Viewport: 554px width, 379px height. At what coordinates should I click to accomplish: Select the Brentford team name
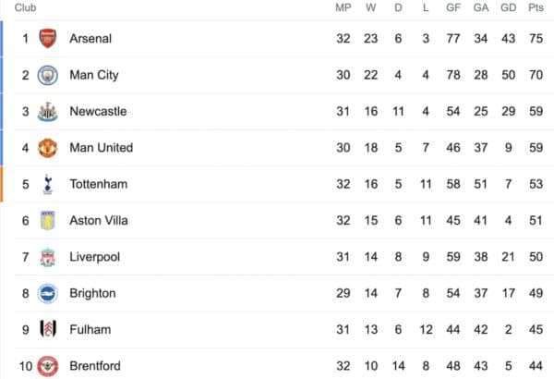coord(95,366)
